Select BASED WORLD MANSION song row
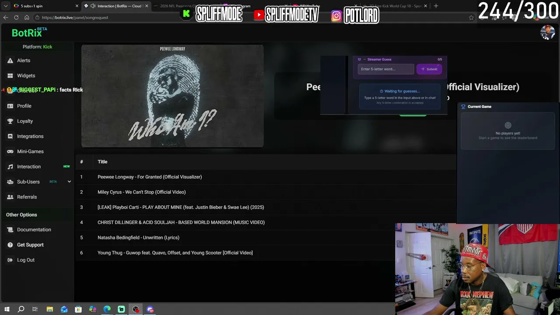This screenshot has height=315, width=560. coord(265,222)
